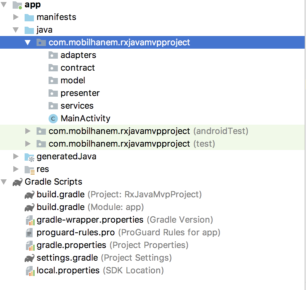Image resolution: width=306 pixels, height=290 pixels.
Task: Click the Gradle Scripts elephant icon
Action: point(18,182)
